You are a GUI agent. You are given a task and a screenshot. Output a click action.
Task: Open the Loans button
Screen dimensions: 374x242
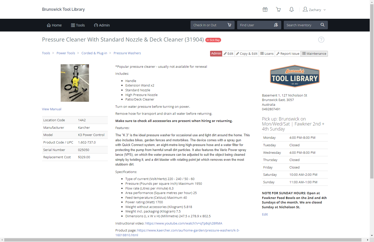coord(267,54)
